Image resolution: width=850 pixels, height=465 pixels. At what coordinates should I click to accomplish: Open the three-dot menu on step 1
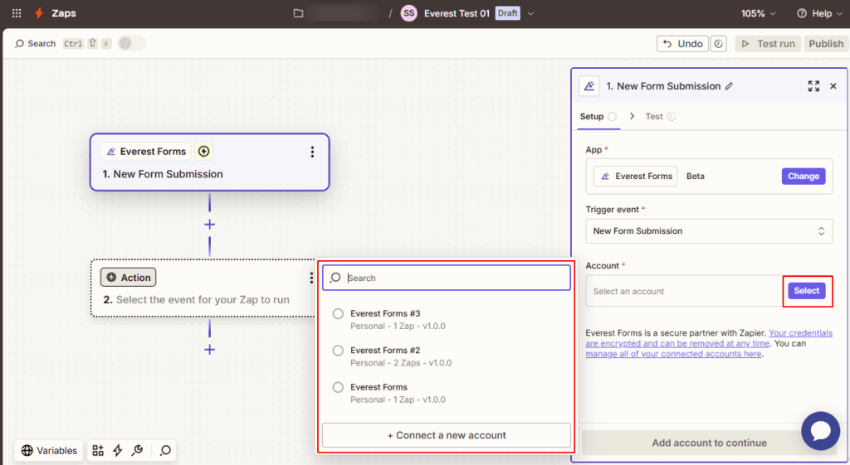pyautogui.click(x=312, y=153)
